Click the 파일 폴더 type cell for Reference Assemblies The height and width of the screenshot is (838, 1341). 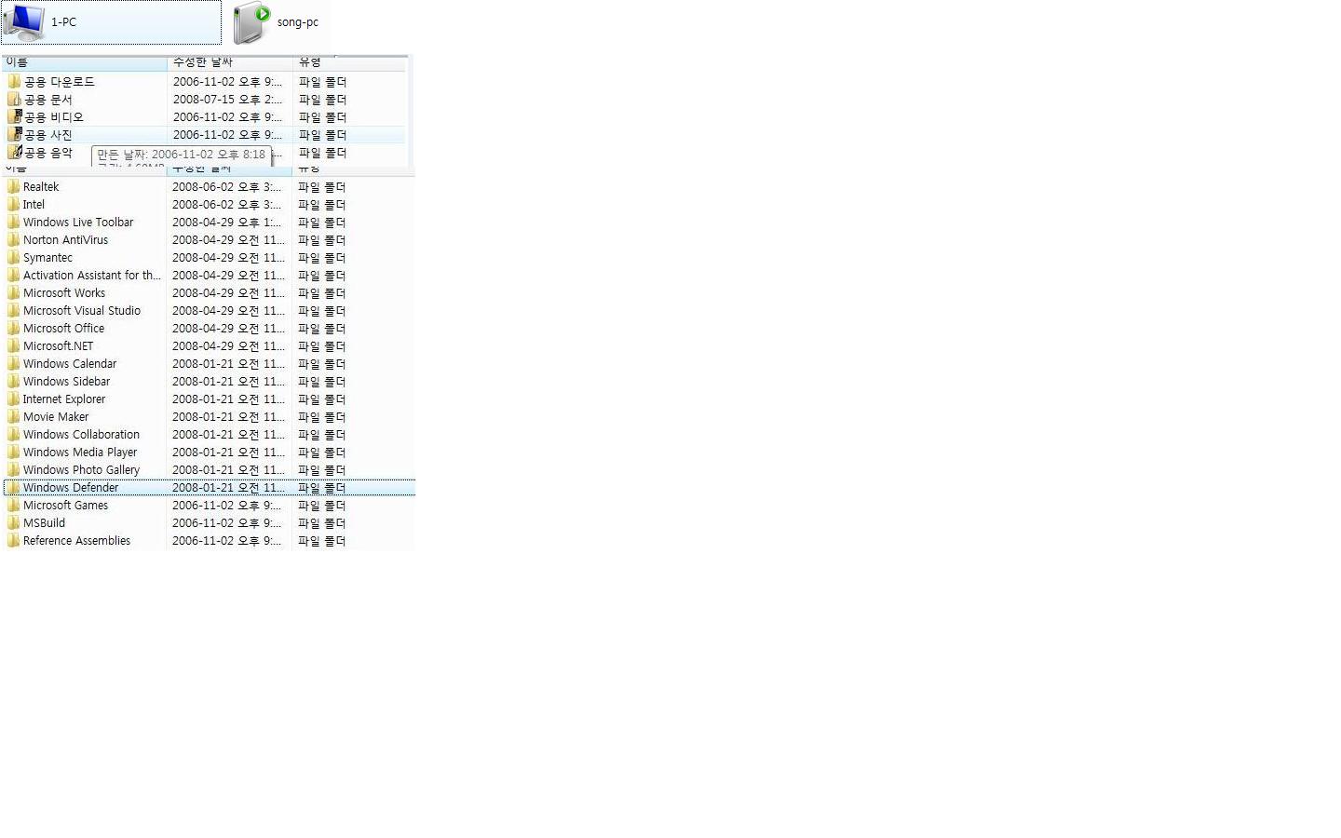point(321,541)
